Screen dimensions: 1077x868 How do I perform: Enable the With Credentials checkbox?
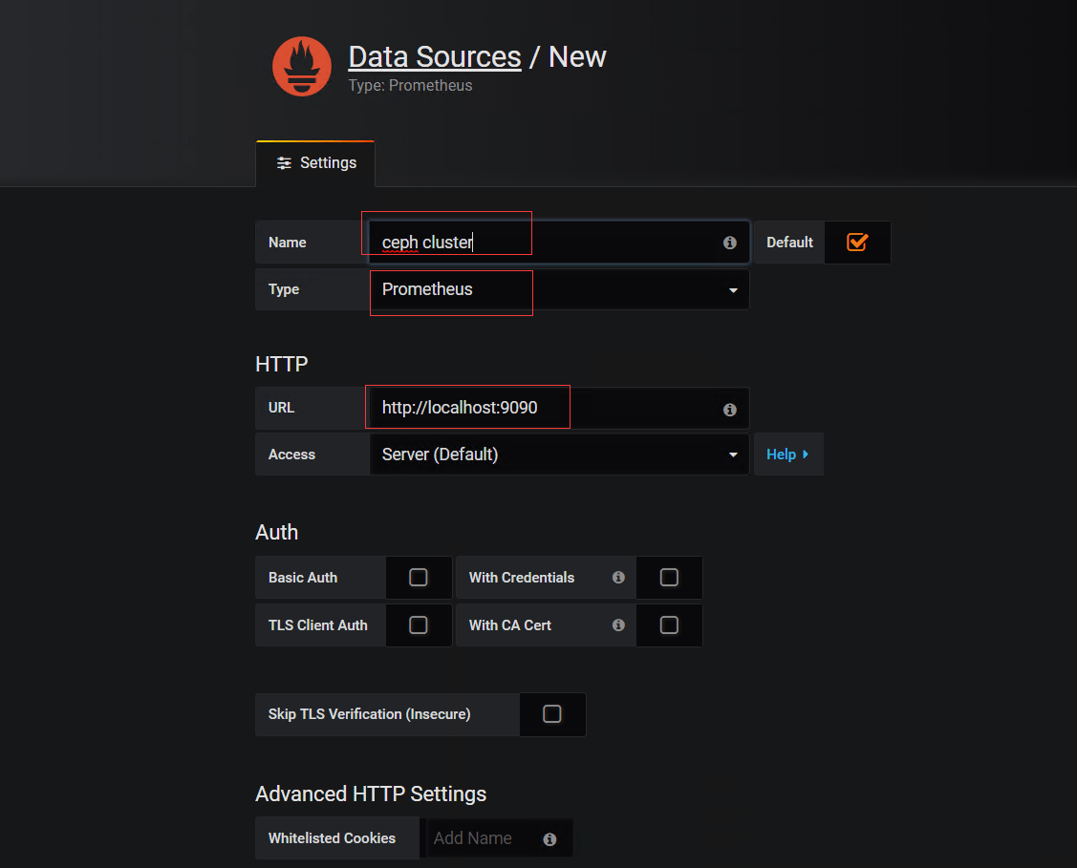[x=669, y=577]
